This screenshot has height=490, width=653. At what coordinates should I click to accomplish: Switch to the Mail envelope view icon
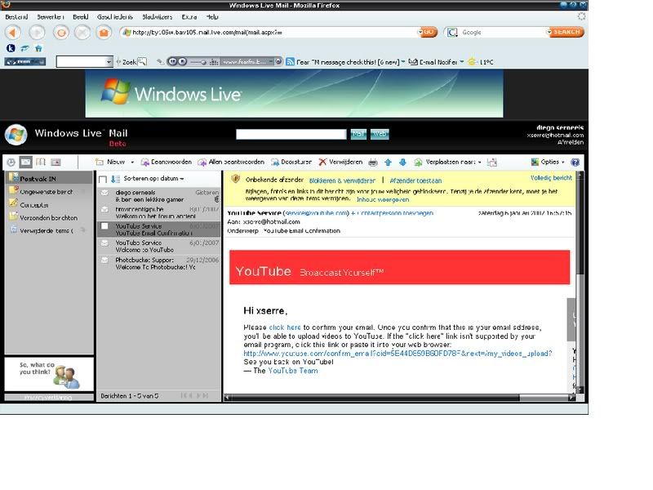tap(26, 162)
